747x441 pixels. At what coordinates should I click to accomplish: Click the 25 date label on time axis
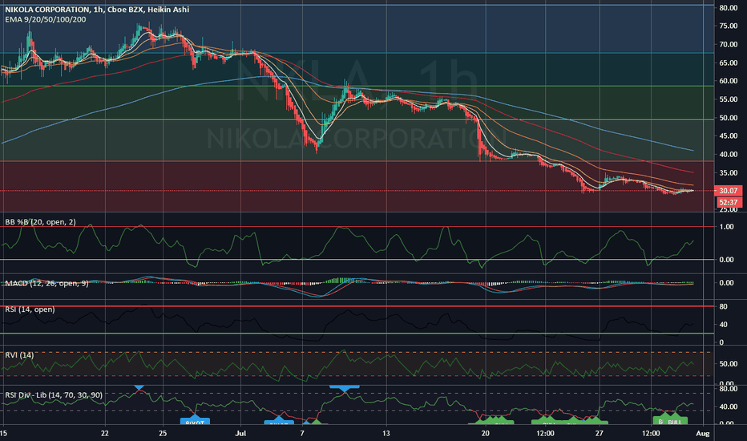tap(163, 433)
